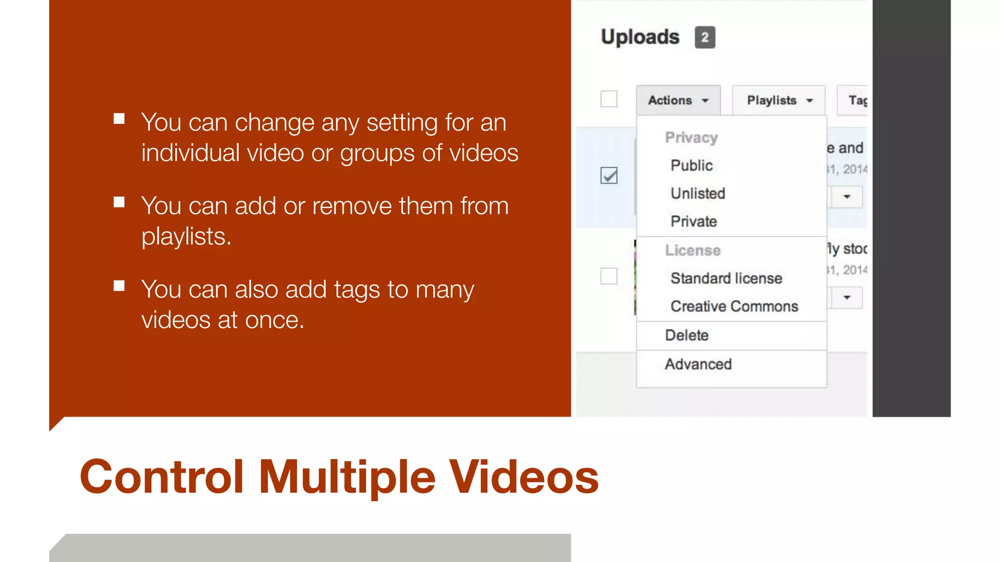Click the partially visible Tags button
The width and height of the screenshot is (1000, 562).
click(853, 100)
